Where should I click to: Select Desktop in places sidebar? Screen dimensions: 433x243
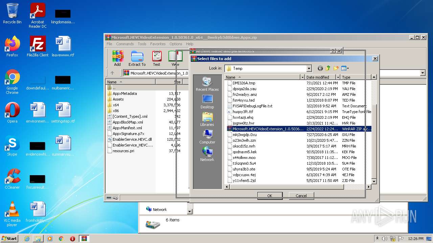tap(207, 102)
